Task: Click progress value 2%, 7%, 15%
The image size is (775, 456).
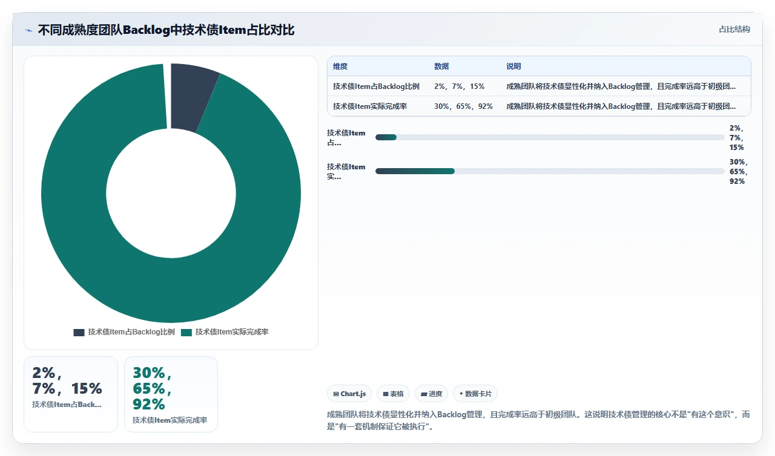Action: 737,138
